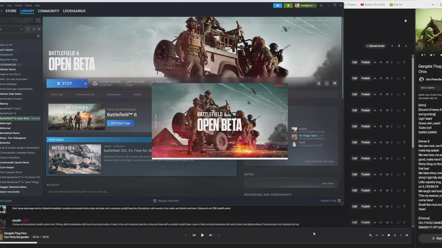Play the Gangsta Thug Orcs track
The image size is (442, 248).
coord(202,235)
